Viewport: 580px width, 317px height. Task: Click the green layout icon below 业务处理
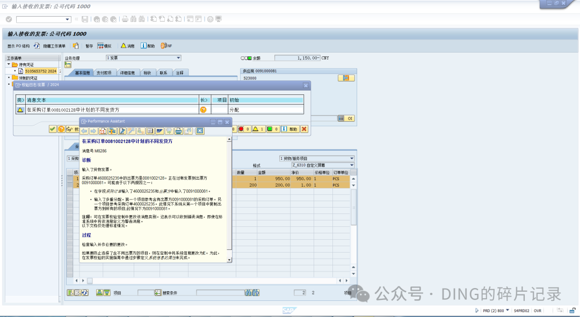coord(68,65)
